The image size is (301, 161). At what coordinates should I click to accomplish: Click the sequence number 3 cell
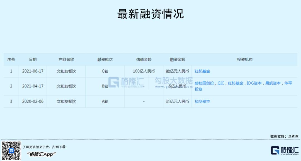click(x=11, y=101)
